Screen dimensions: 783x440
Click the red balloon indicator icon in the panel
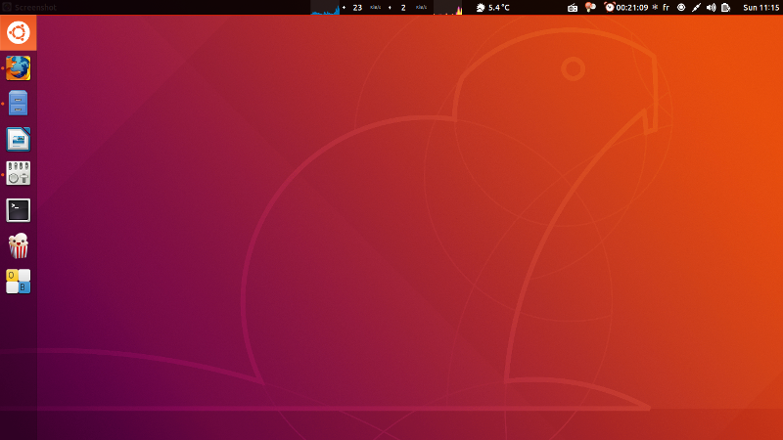(590, 7)
